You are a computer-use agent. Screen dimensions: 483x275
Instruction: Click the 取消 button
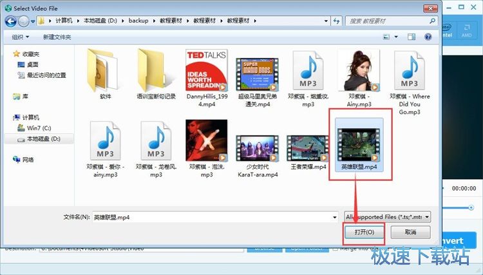[410, 232]
